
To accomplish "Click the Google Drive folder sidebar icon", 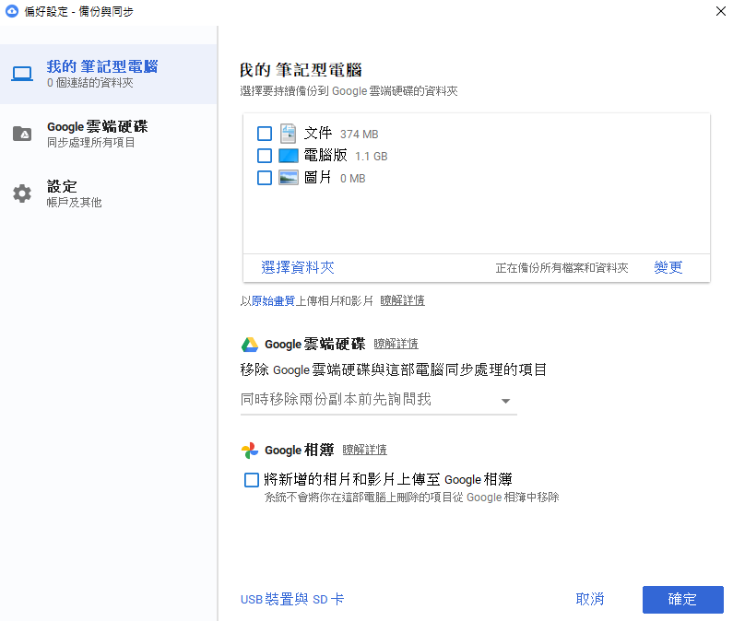I will pyautogui.click(x=22, y=134).
